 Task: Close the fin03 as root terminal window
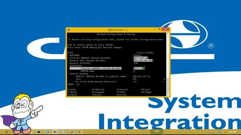coord(165,29)
